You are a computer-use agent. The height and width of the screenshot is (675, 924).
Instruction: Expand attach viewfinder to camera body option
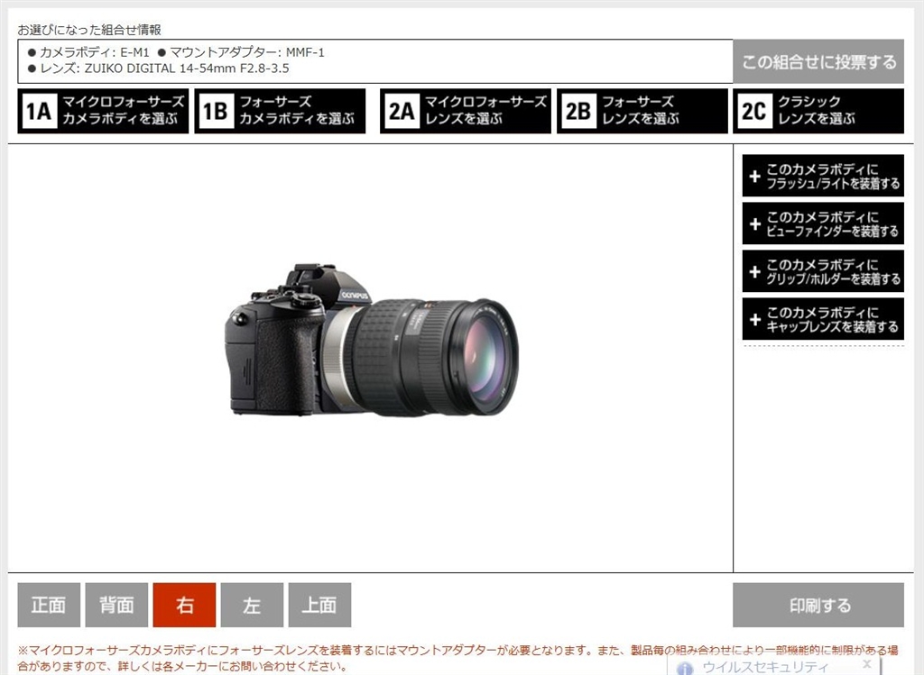pos(823,223)
